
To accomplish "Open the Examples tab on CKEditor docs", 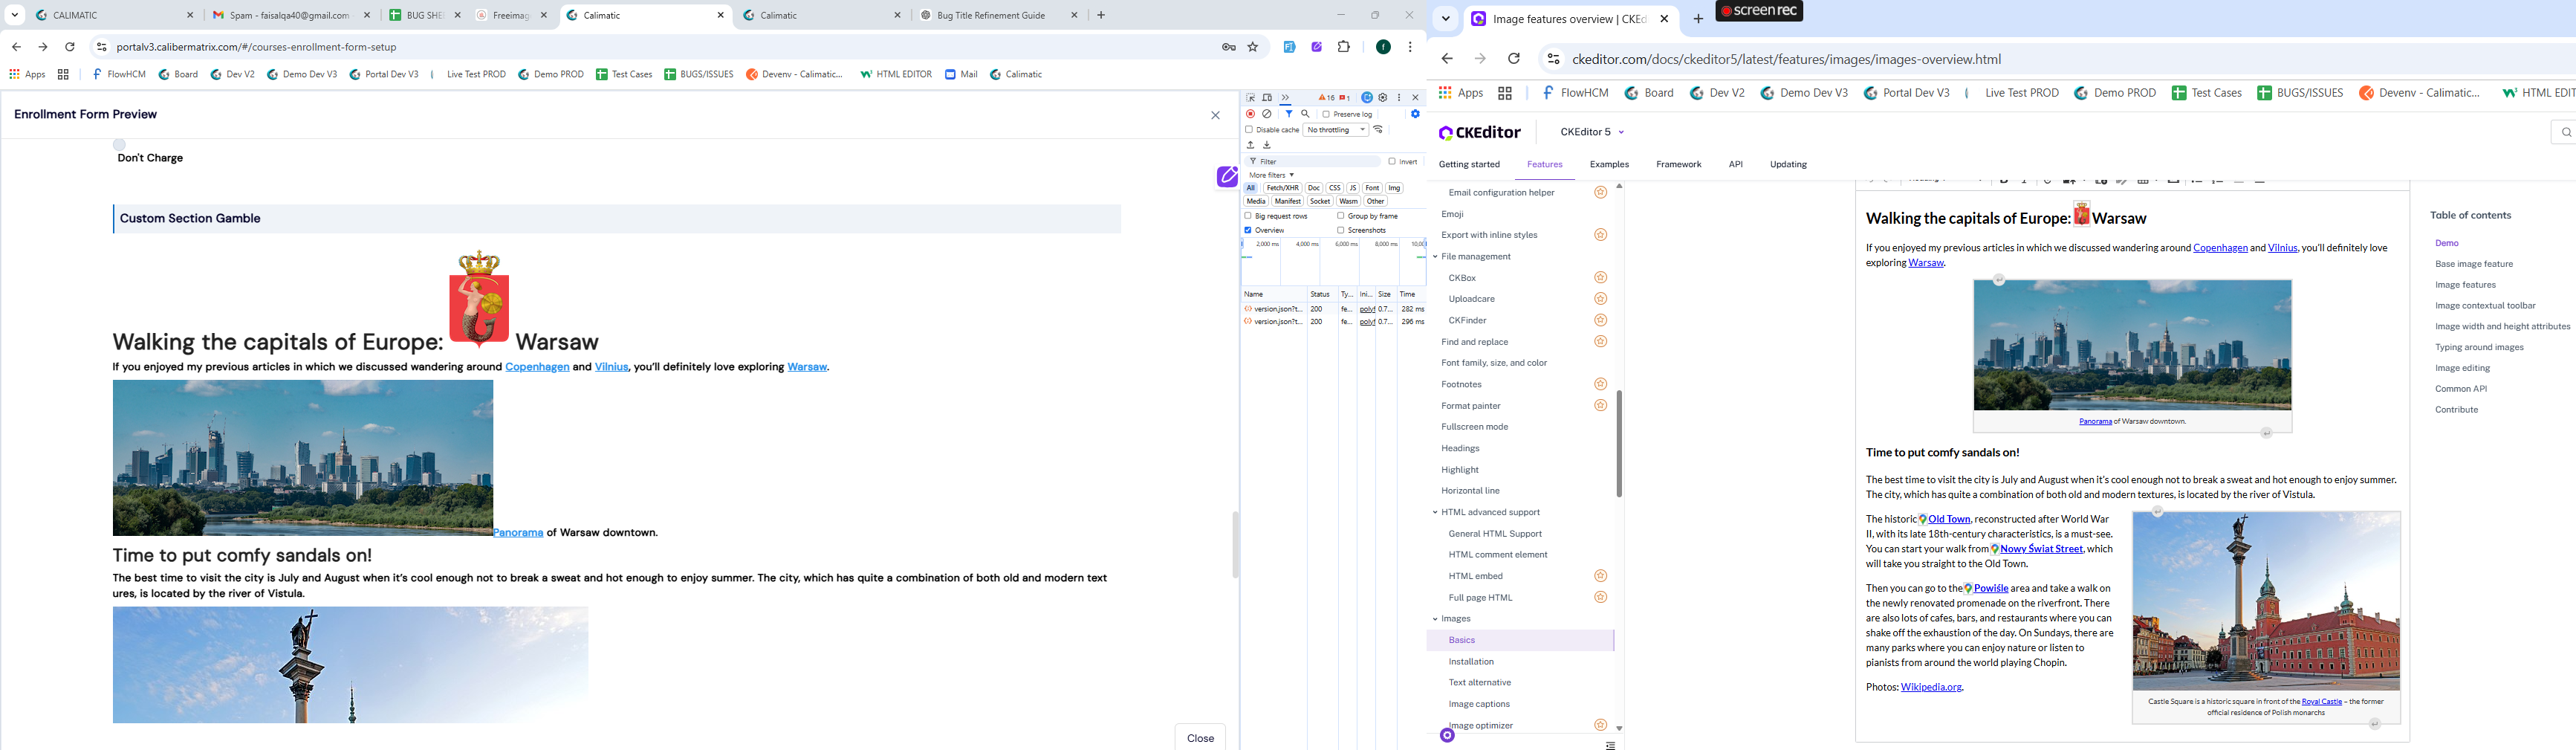I will click(1609, 165).
